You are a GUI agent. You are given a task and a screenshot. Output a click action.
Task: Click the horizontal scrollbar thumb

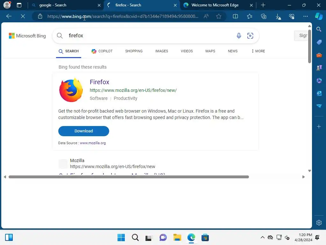[x=129, y=177]
